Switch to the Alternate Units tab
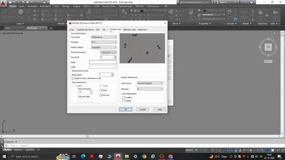The image size is (285, 160). tap(129, 30)
